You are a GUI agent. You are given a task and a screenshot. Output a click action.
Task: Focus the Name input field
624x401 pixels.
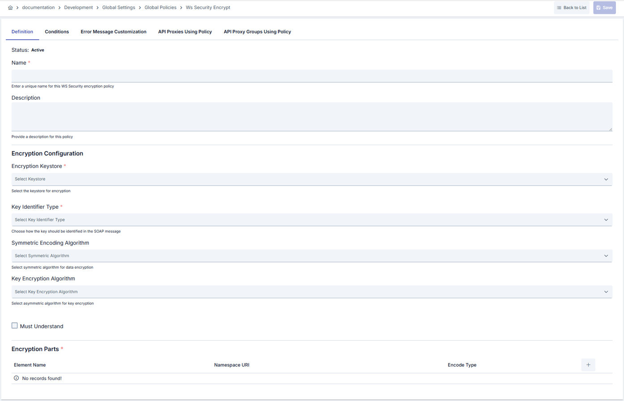(312, 76)
